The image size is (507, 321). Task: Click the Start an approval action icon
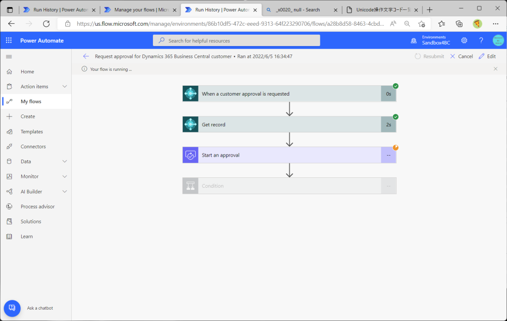coord(191,155)
